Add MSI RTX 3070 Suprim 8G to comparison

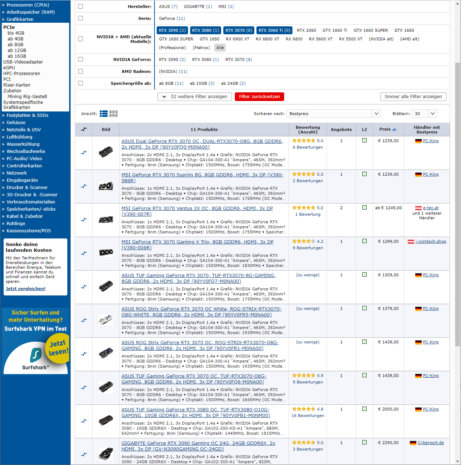coord(84,186)
